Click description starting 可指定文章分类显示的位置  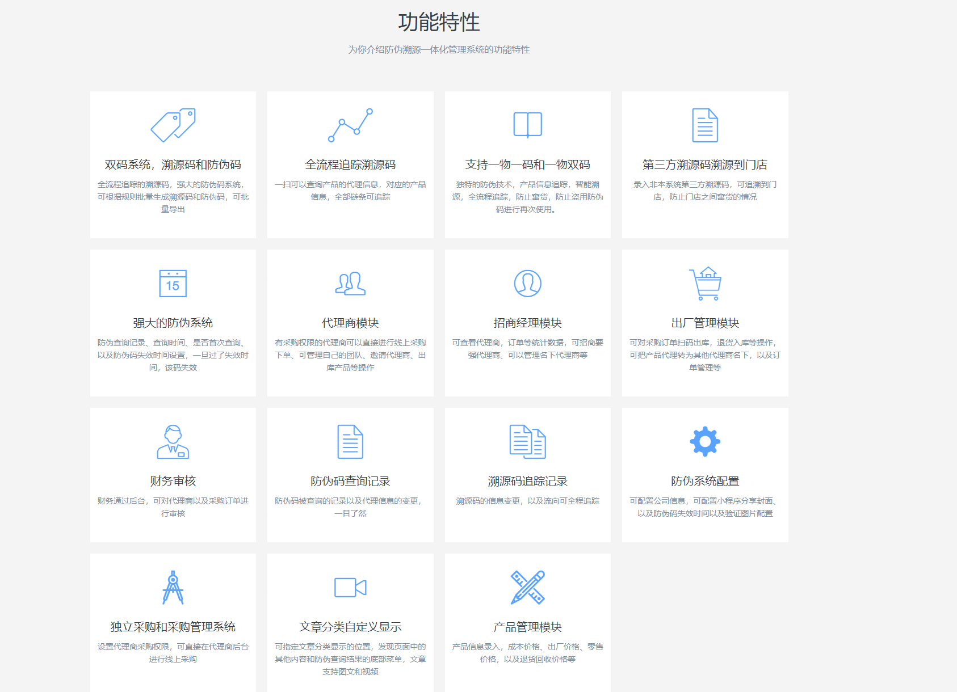tap(350, 659)
